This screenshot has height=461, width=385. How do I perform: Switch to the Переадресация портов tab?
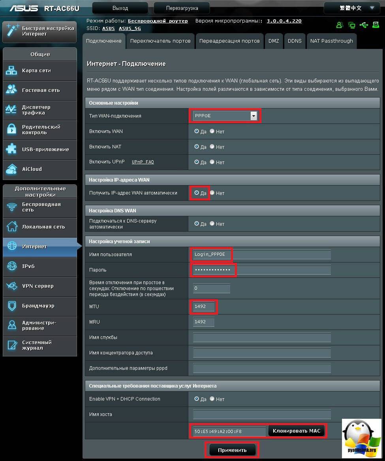tap(229, 41)
